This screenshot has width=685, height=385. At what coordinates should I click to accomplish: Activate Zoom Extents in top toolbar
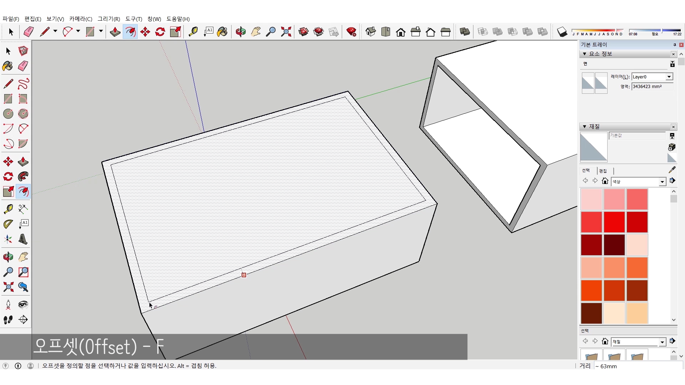[x=286, y=32]
